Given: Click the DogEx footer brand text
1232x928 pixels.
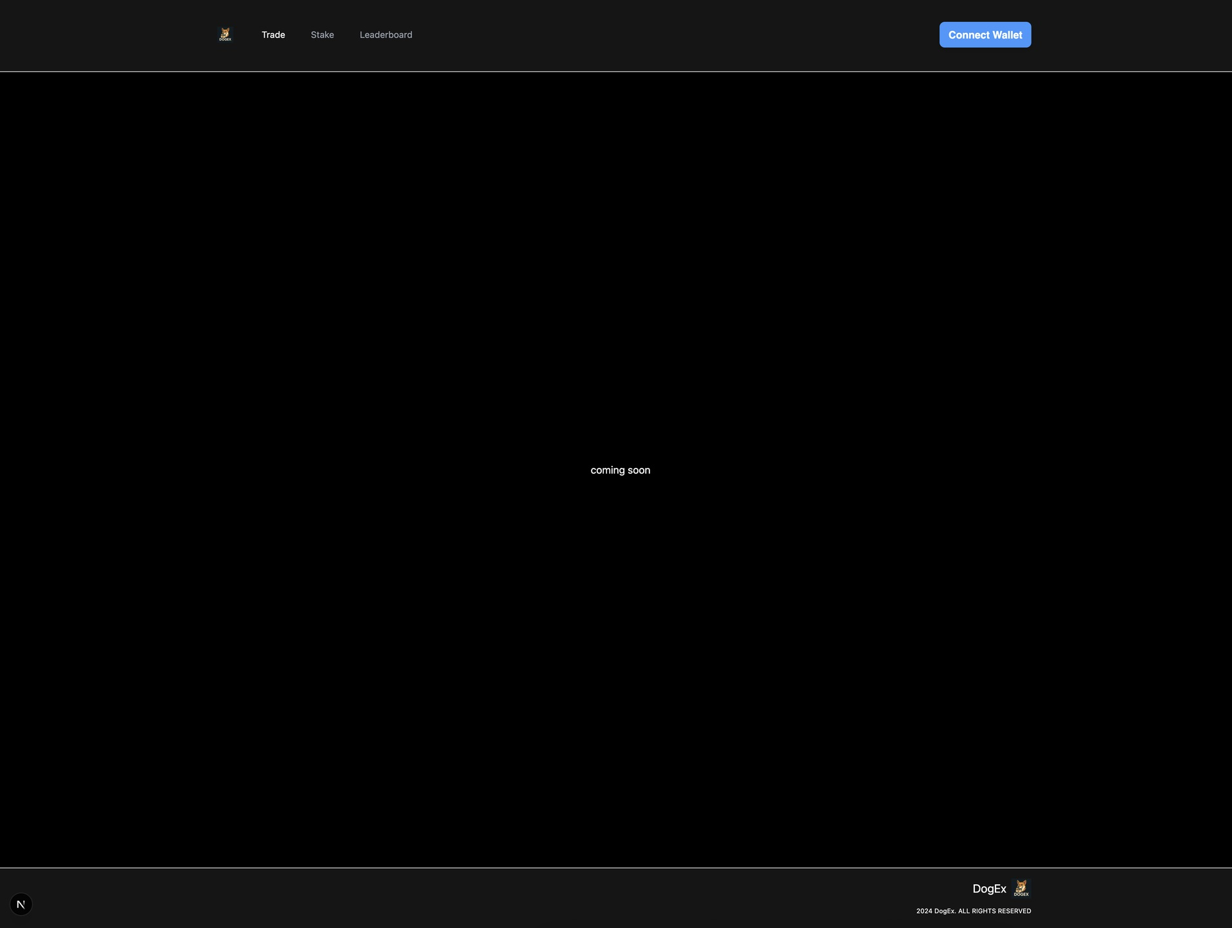Looking at the screenshot, I should (989, 889).
